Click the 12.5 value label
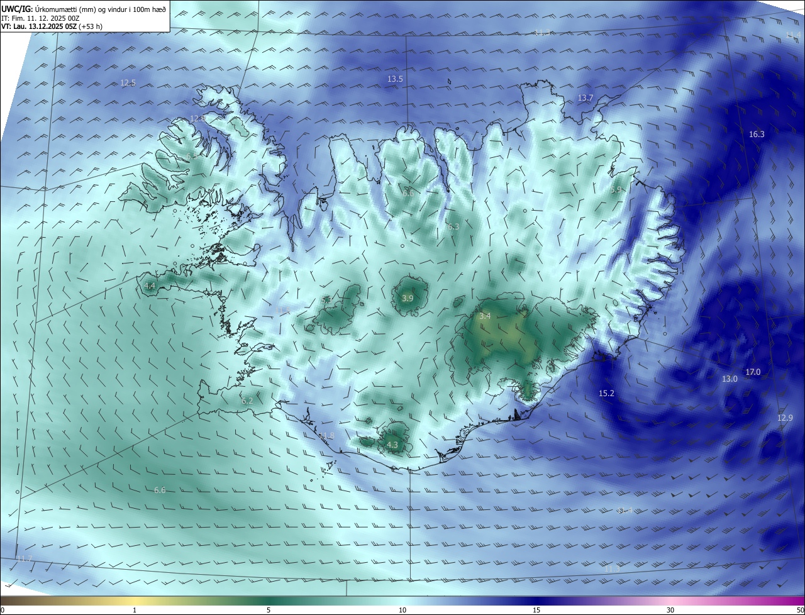Screen dimensions: 805x615 tap(128, 82)
